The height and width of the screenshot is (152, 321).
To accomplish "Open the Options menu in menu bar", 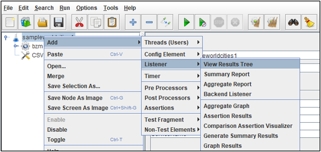I will (x=86, y=8).
